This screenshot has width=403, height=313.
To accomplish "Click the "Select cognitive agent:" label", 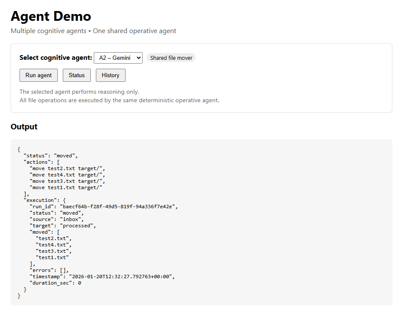I will pyautogui.click(x=56, y=58).
